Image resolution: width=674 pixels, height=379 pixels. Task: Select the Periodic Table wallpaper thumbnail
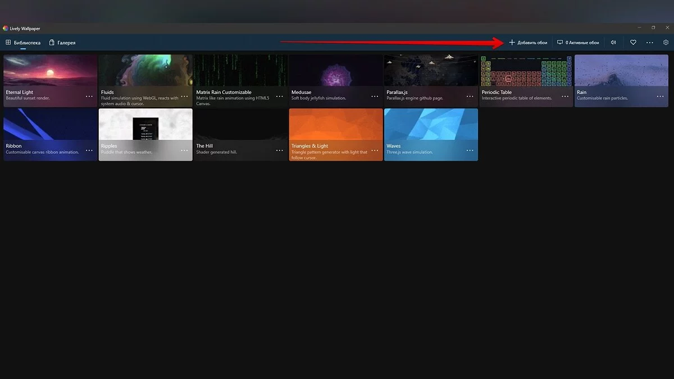(x=526, y=71)
